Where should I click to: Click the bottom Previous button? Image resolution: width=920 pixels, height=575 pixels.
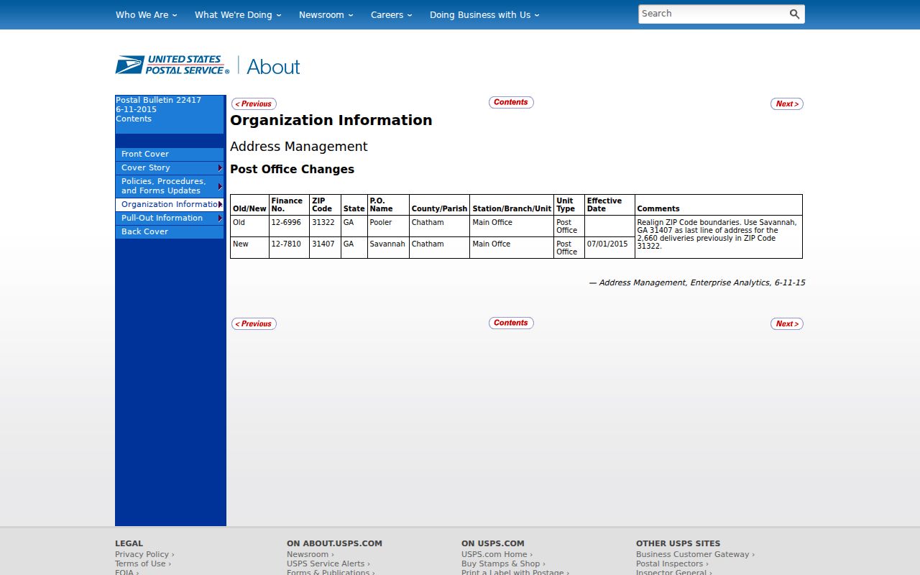coord(254,324)
